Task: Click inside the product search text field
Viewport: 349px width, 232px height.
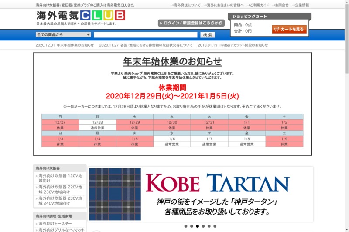Action: click(145, 35)
